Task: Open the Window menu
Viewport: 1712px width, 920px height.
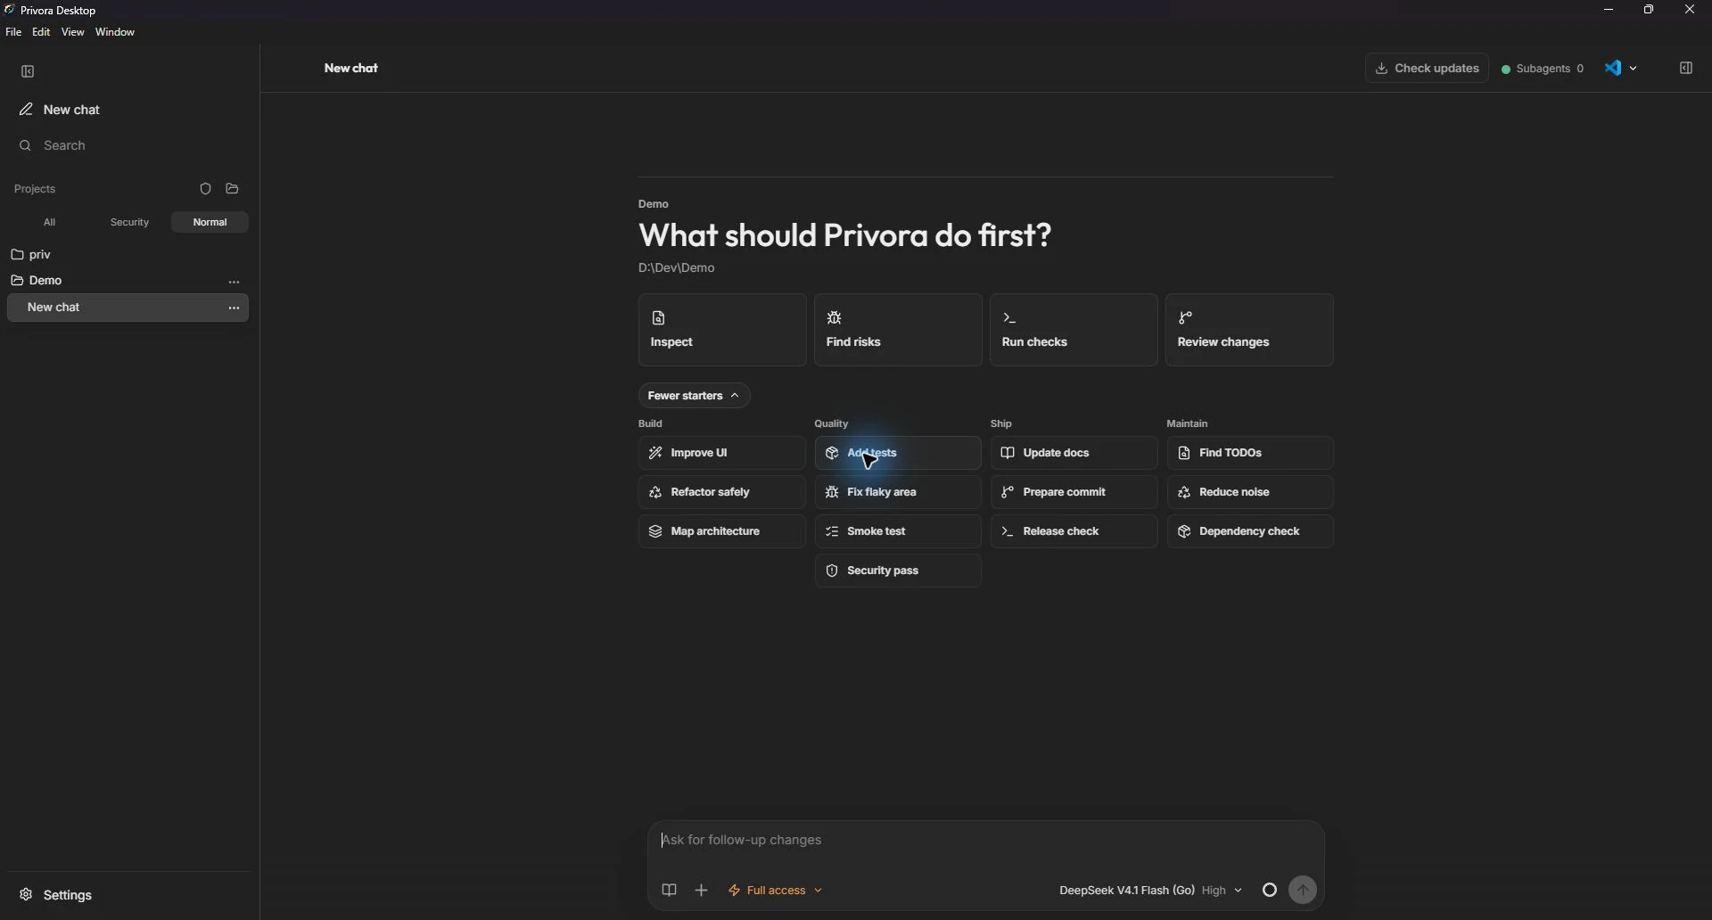Action: 116,32
